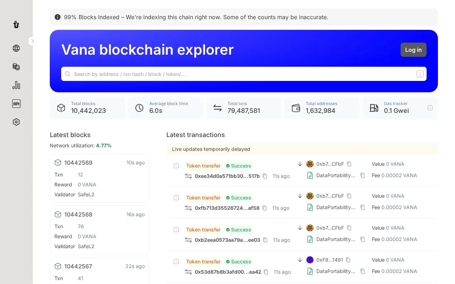Open block 10442567
This screenshot has width=455, height=284.
coord(78,266)
